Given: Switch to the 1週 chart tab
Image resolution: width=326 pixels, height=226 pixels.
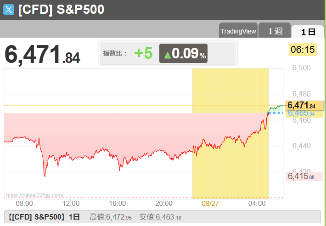Looking at the screenshot, I should click(x=275, y=30).
